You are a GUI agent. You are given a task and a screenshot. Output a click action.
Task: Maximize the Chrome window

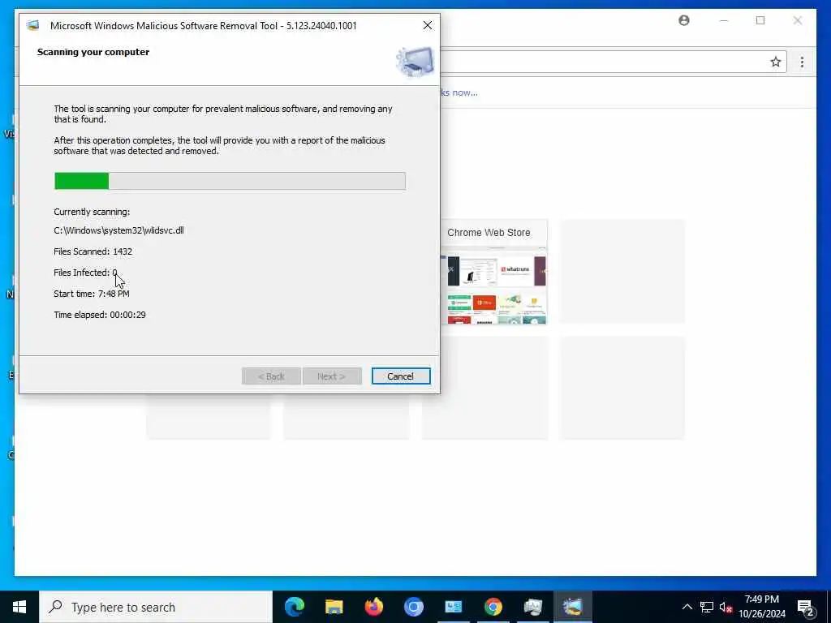760,20
